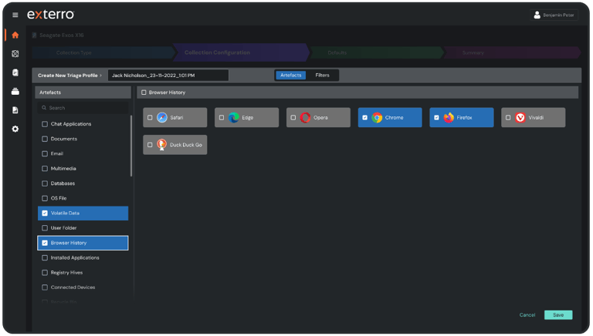The width and height of the screenshot is (593, 336).
Task: Click the Safari browser icon
Action: 162,118
